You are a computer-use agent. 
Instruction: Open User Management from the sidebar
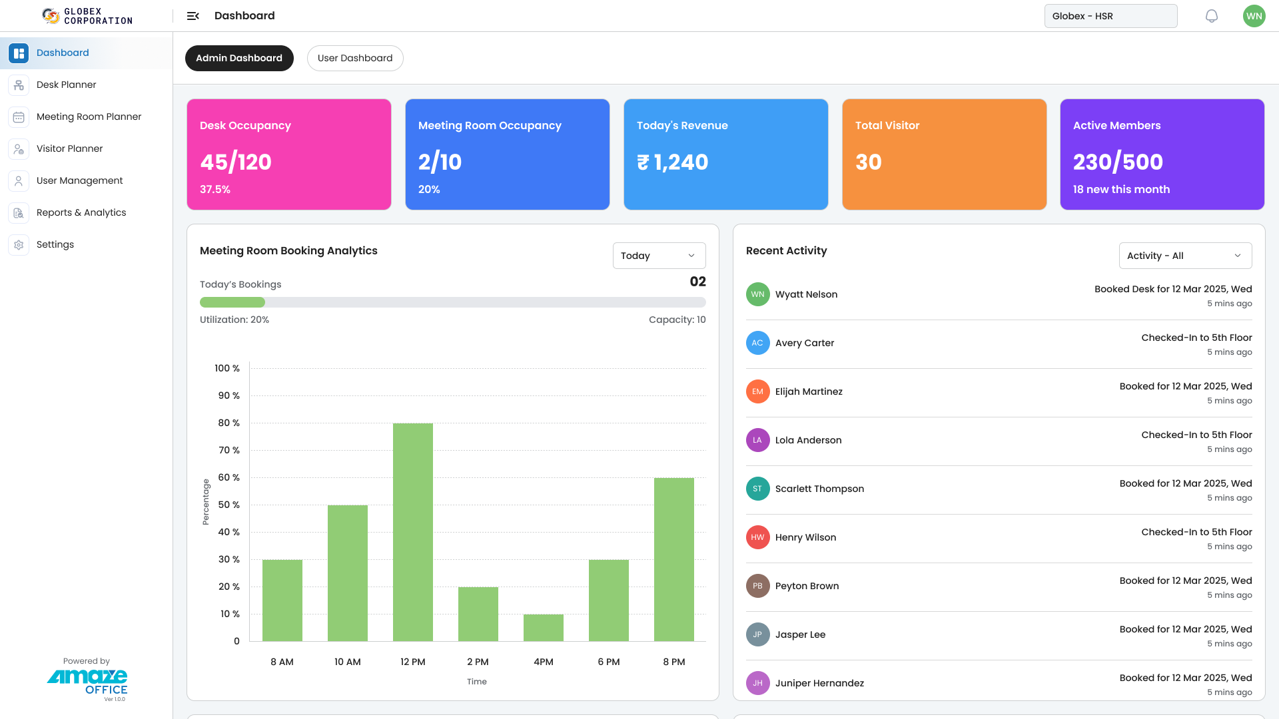(x=79, y=180)
